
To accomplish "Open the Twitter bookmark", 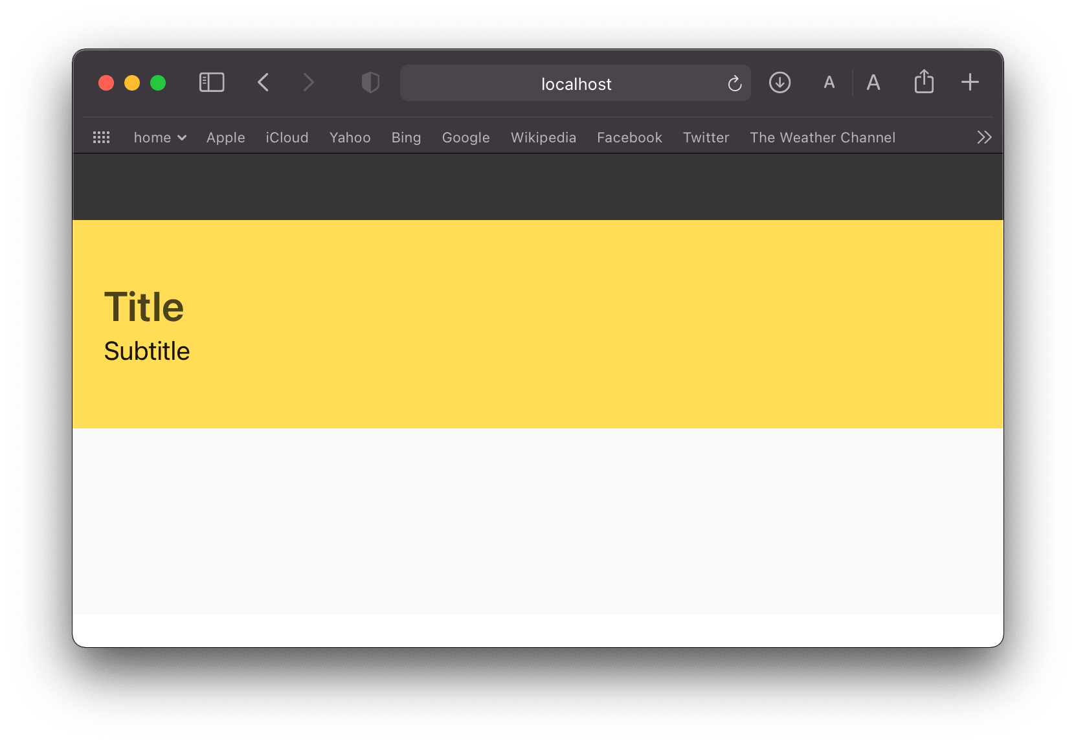I will point(706,137).
